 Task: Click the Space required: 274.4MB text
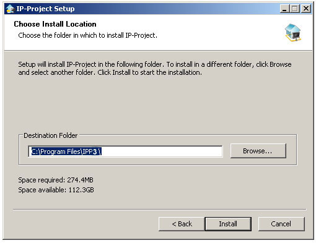(56, 180)
